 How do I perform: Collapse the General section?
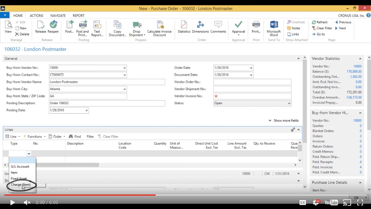[298, 59]
